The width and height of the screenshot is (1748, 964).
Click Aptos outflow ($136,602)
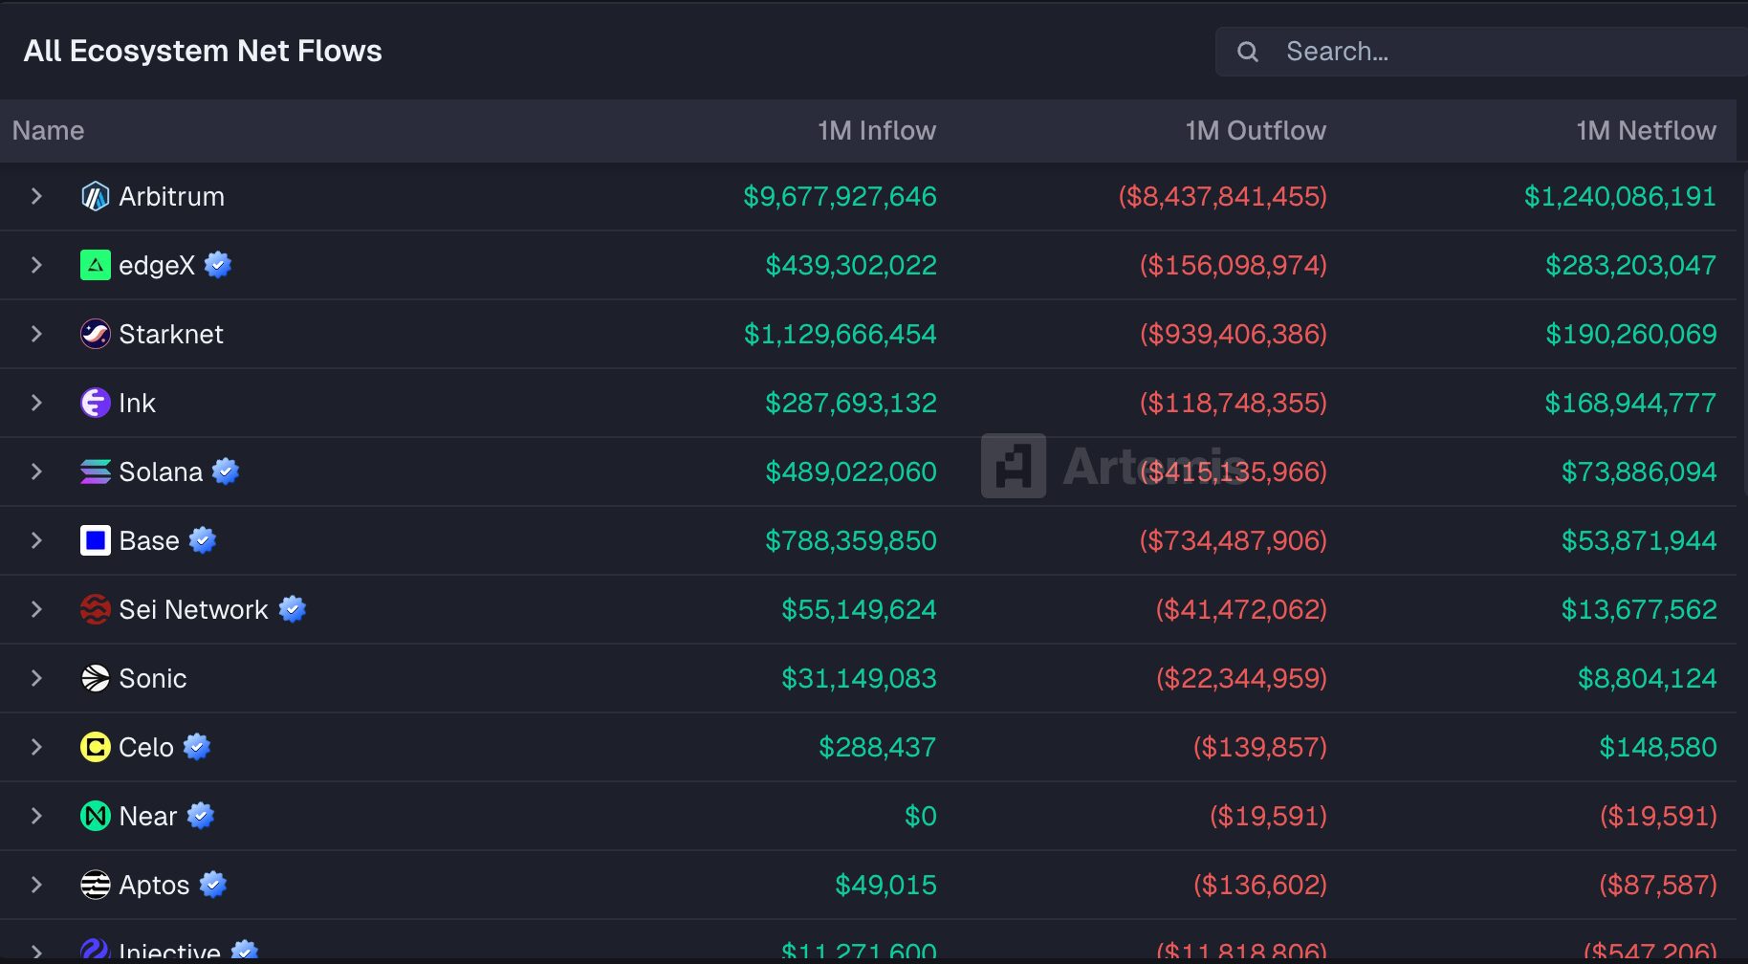click(x=1260, y=886)
